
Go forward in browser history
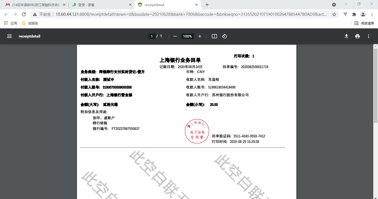pos(15,14)
